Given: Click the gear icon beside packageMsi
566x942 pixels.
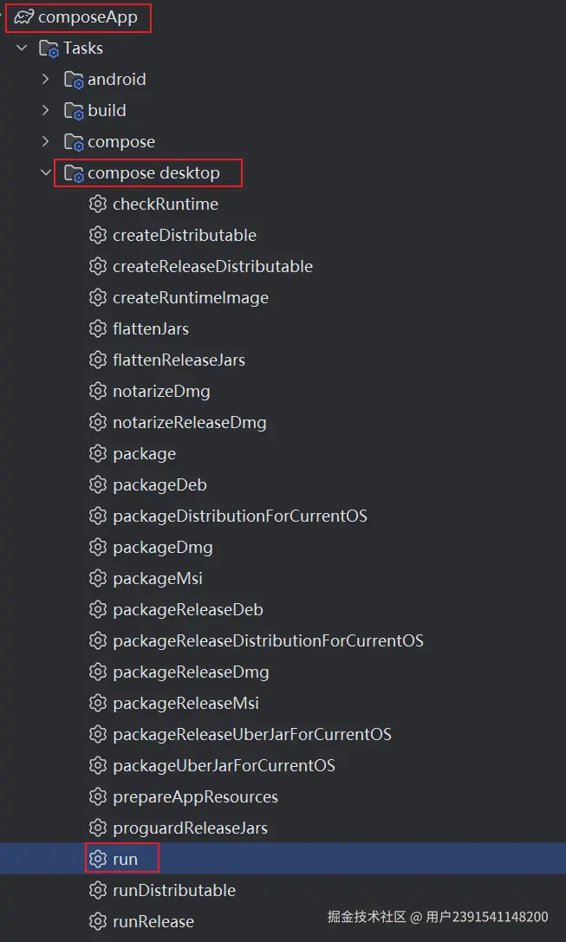Looking at the screenshot, I should (98, 579).
